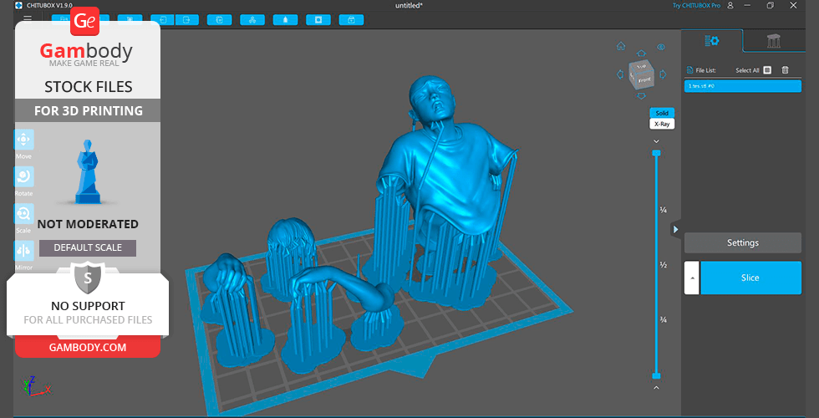Click the eye icon above the view cube
This screenshot has height=418, width=819.
(660, 47)
